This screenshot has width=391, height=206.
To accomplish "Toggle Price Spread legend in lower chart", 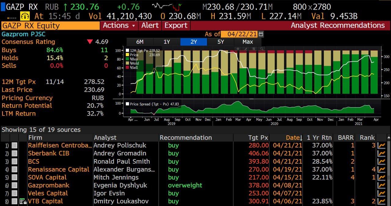I will (x=152, y=104).
